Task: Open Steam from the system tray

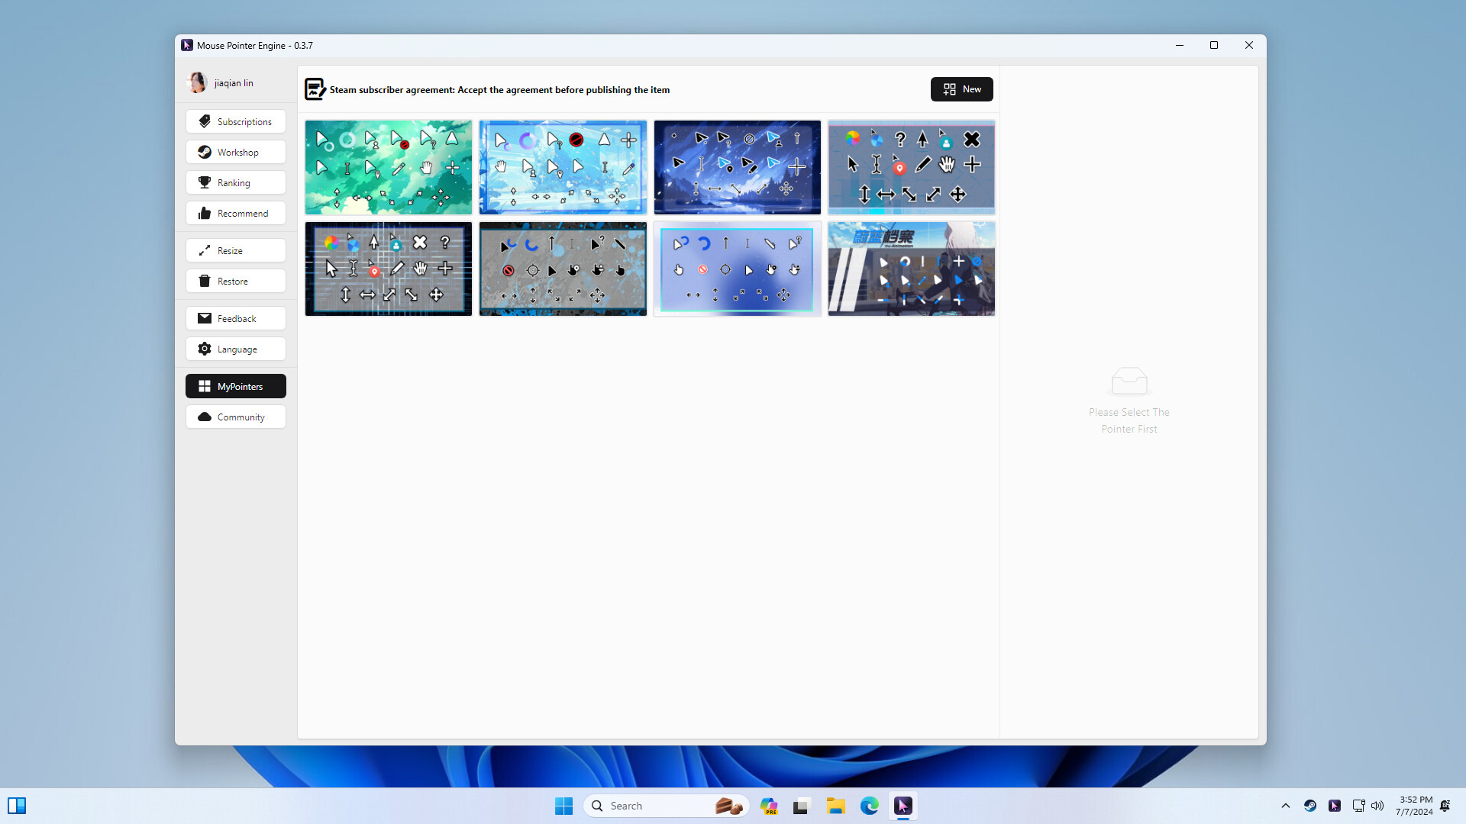Action: pyautogui.click(x=1310, y=805)
